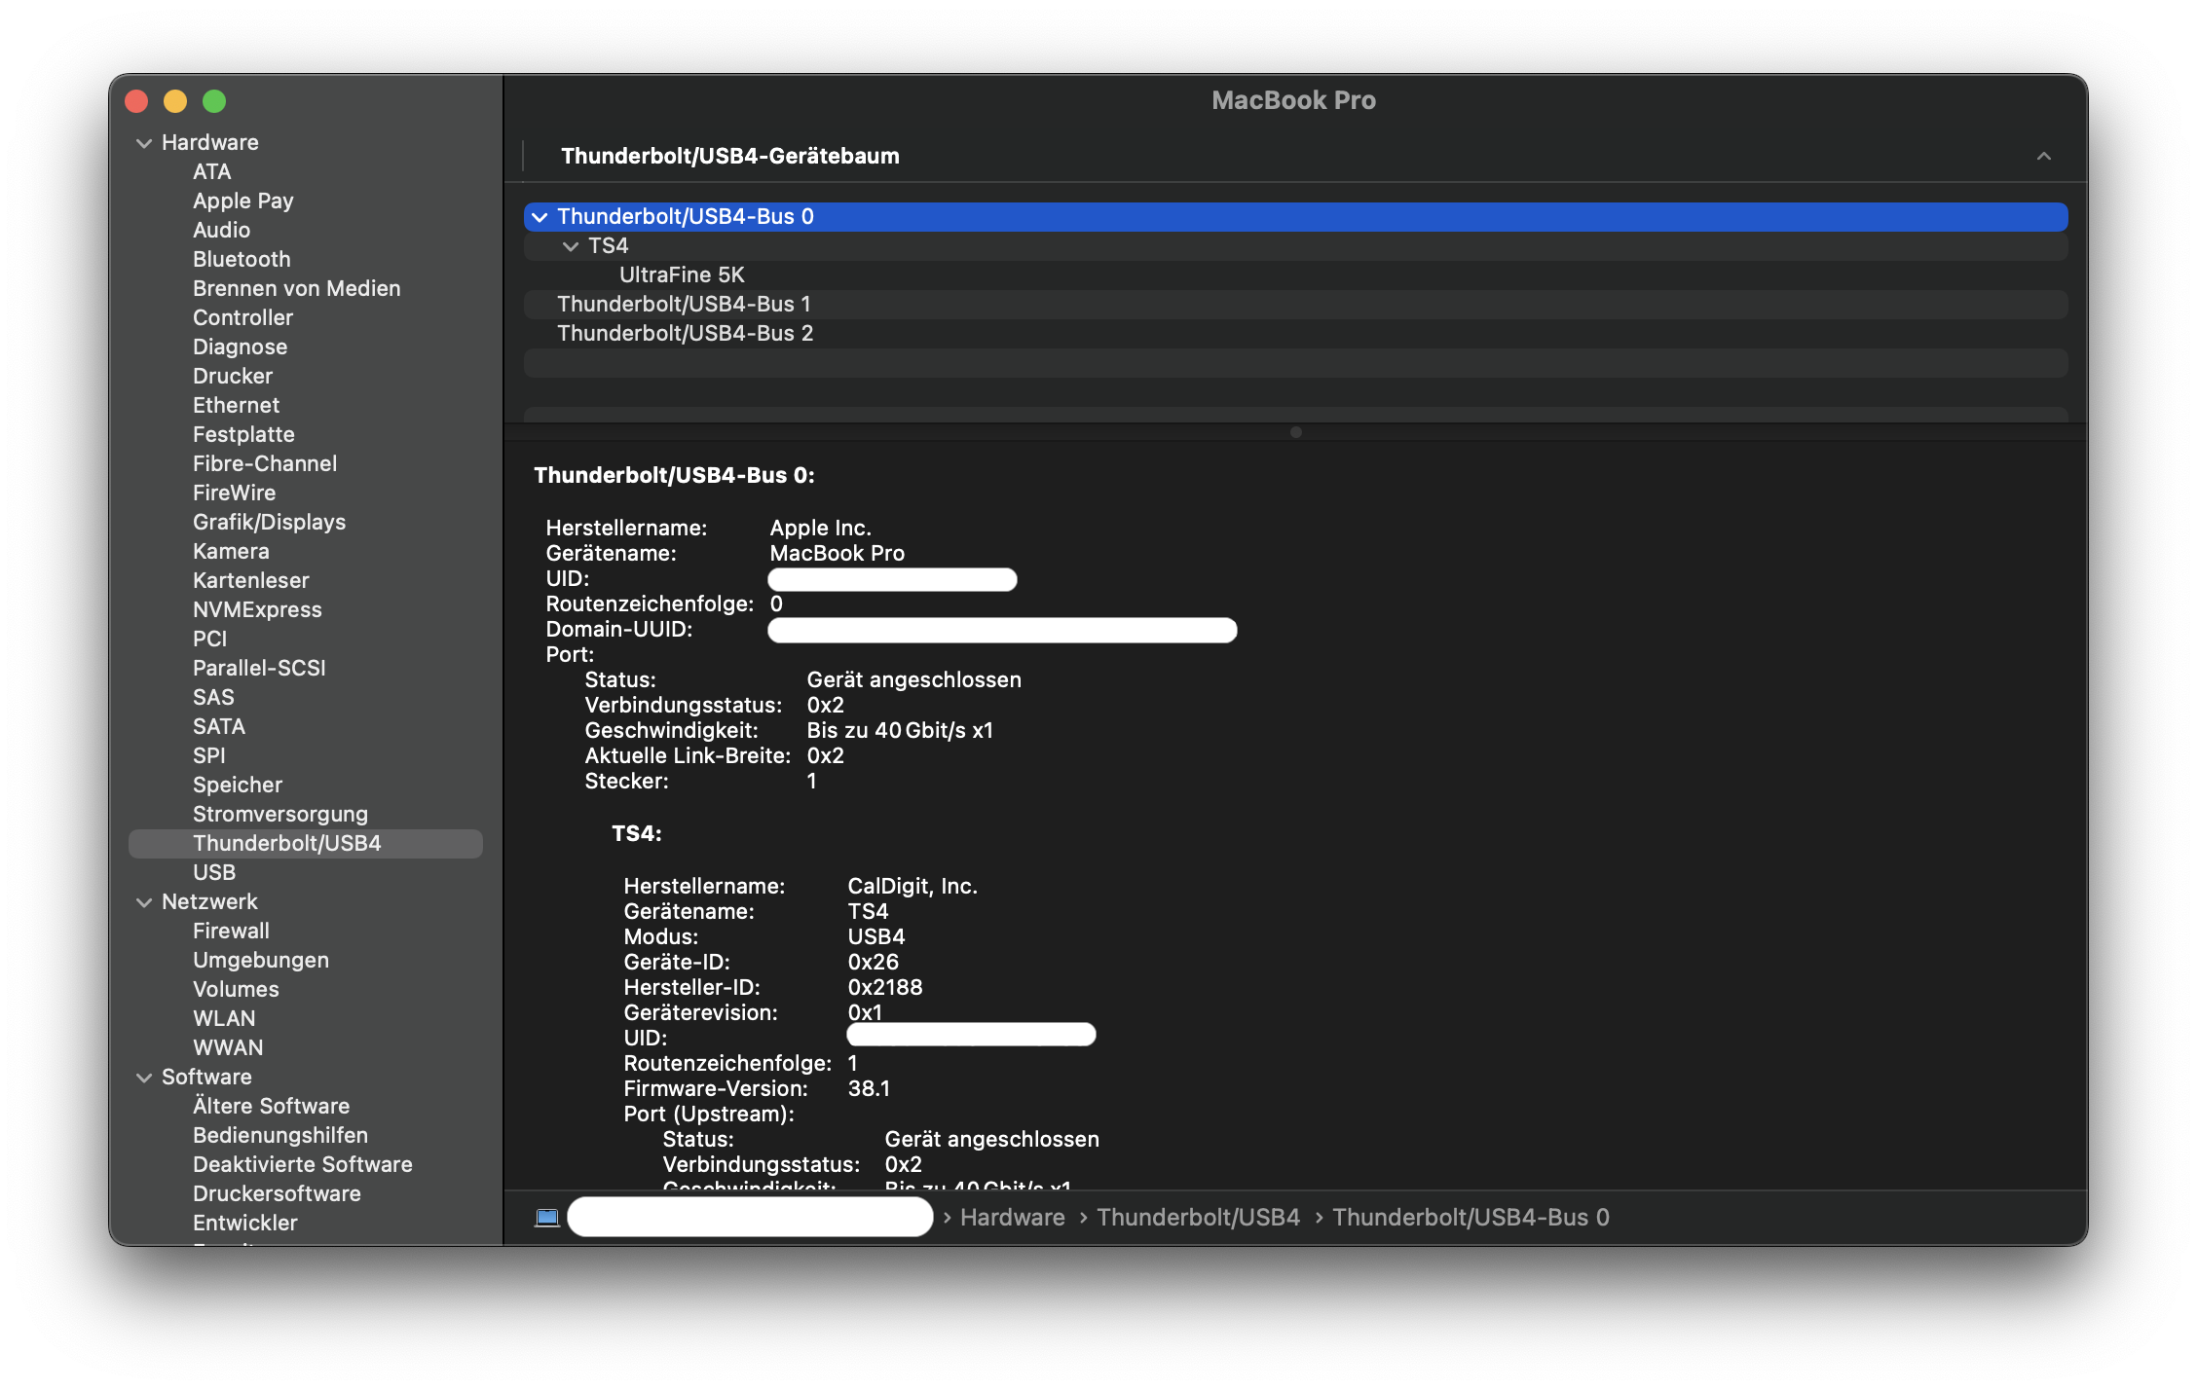Click the 'Apple Inc.' Herstellername value
Image resolution: width=2197 pixels, height=1390 pixels.
[820, 528]
